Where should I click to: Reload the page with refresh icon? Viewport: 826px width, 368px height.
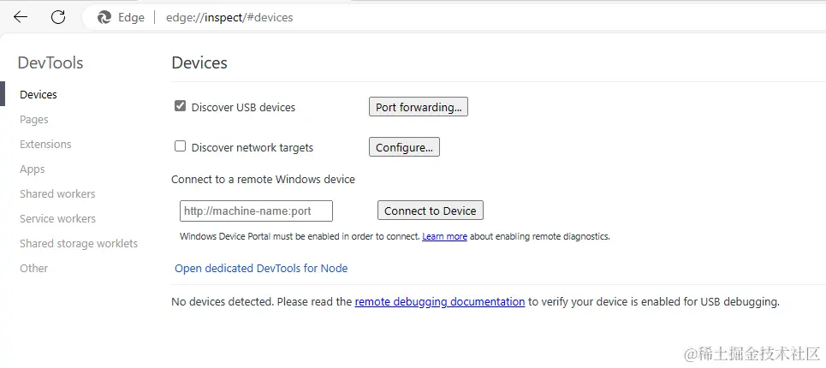point(58,17)
